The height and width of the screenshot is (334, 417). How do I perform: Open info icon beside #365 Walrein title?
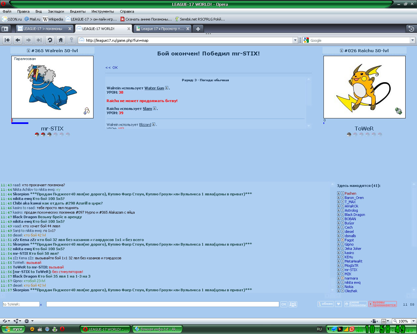click(29, 51)
